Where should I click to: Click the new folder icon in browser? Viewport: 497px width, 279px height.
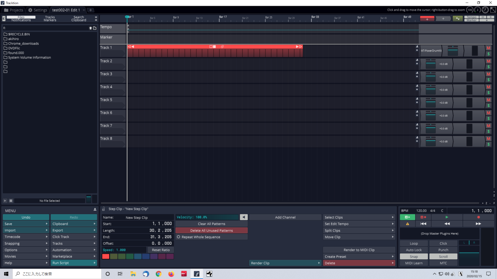point(95,28)
